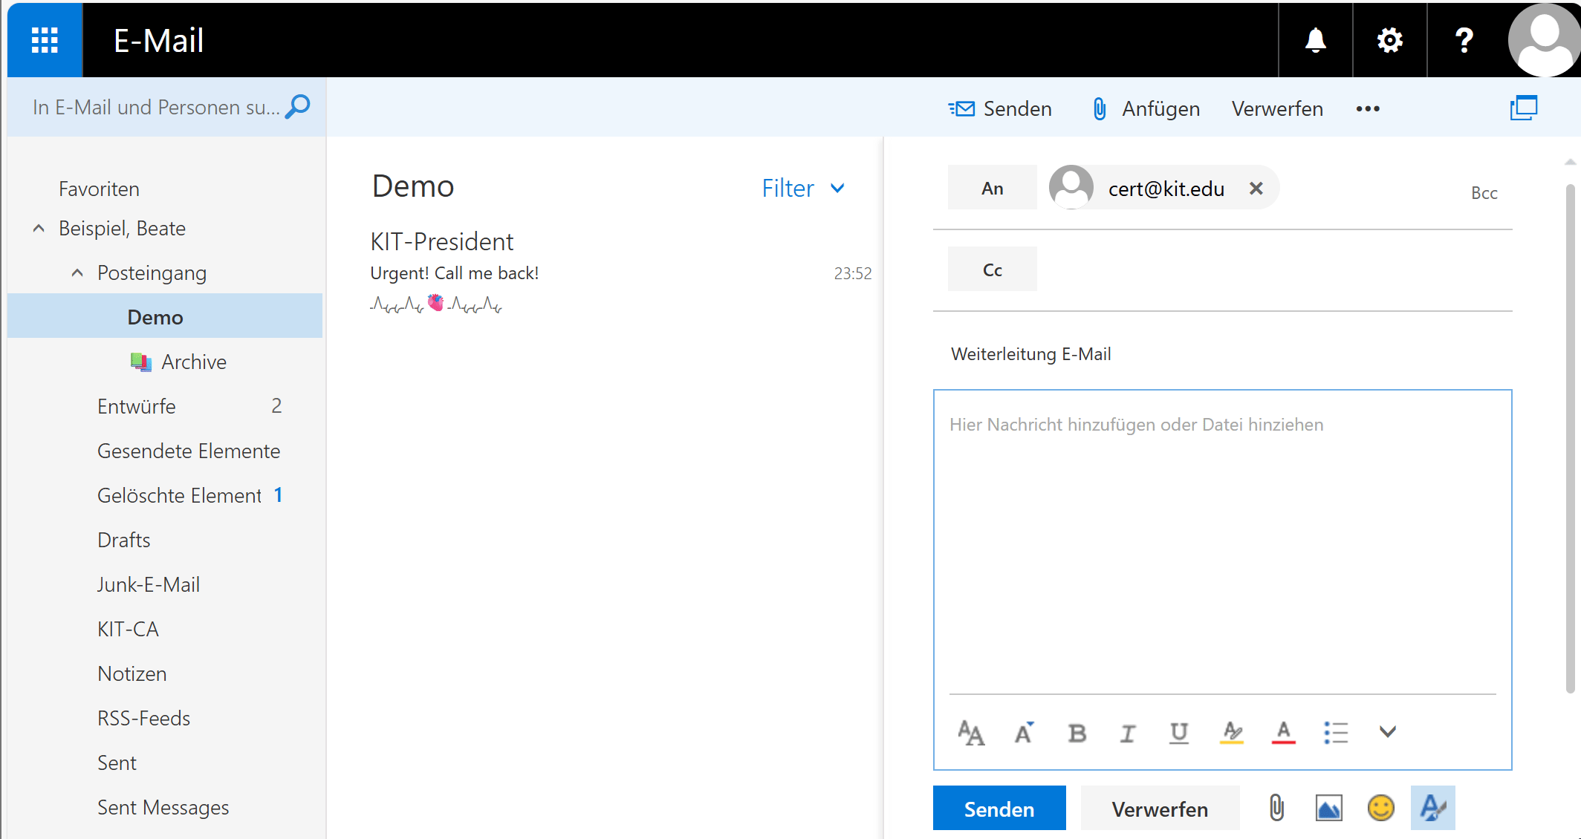Screen dimensions: 1581x839
Task: Remove recipient cert@kit.edu
Action: [x=1256, y=189]
